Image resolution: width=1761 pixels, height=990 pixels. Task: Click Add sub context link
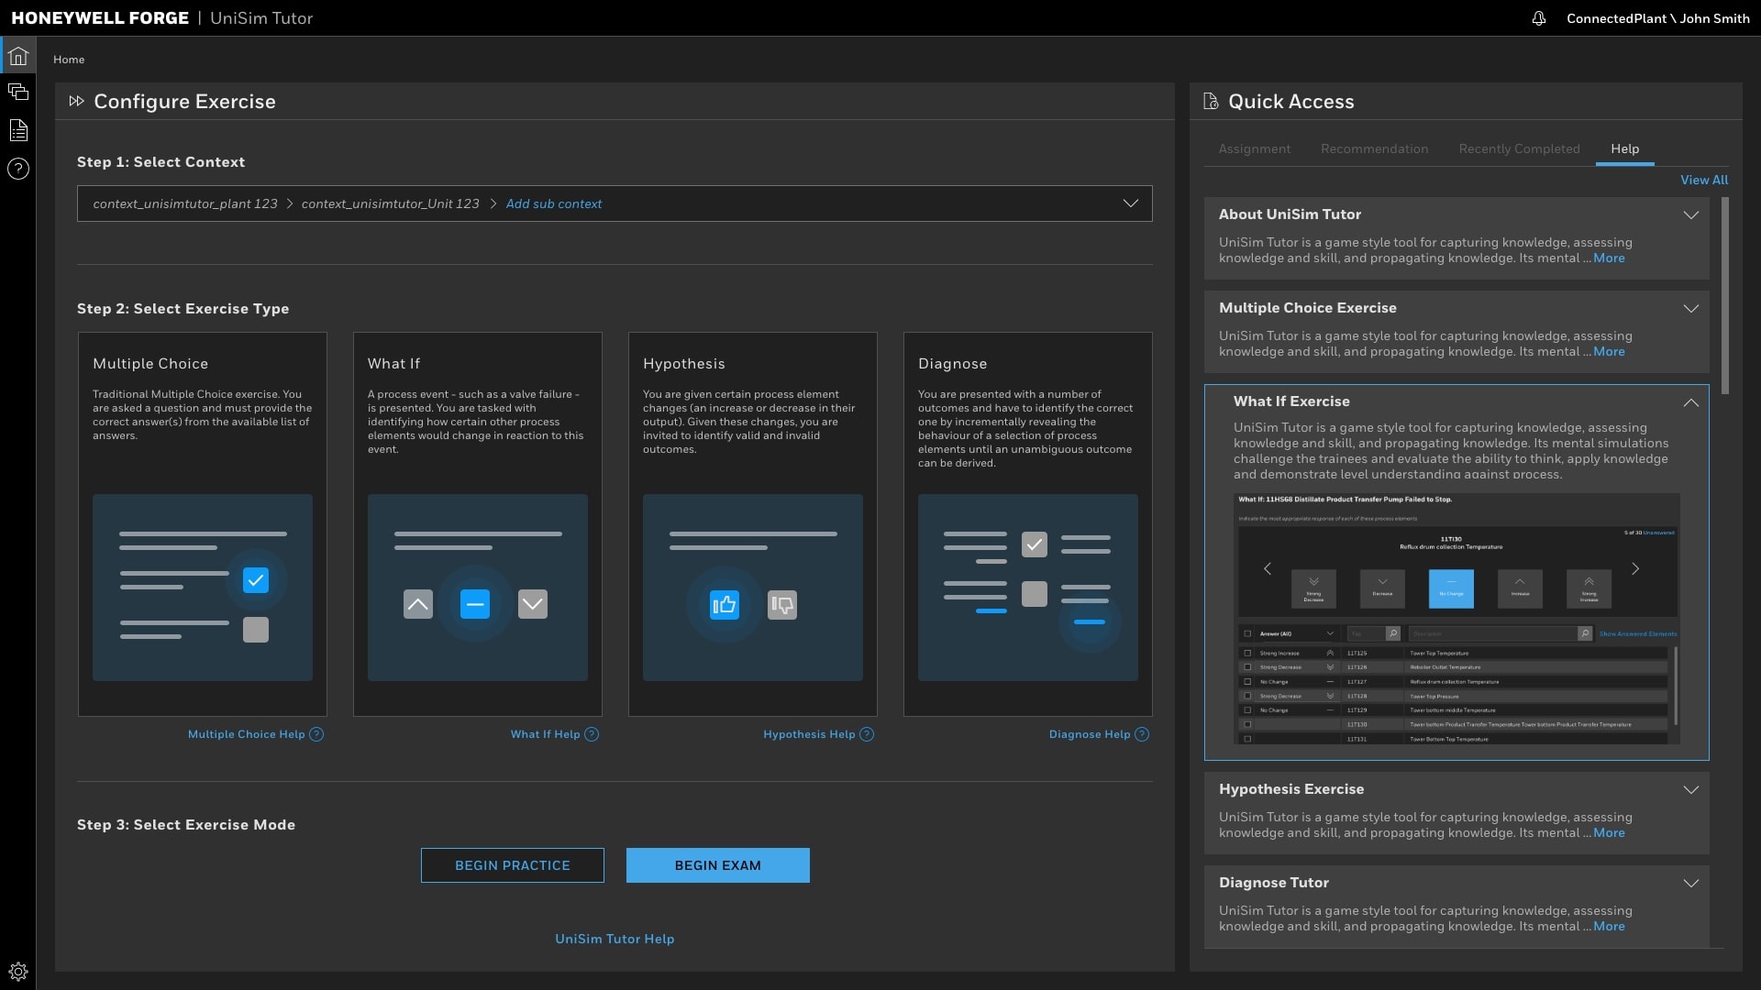(x=554, y=203)
